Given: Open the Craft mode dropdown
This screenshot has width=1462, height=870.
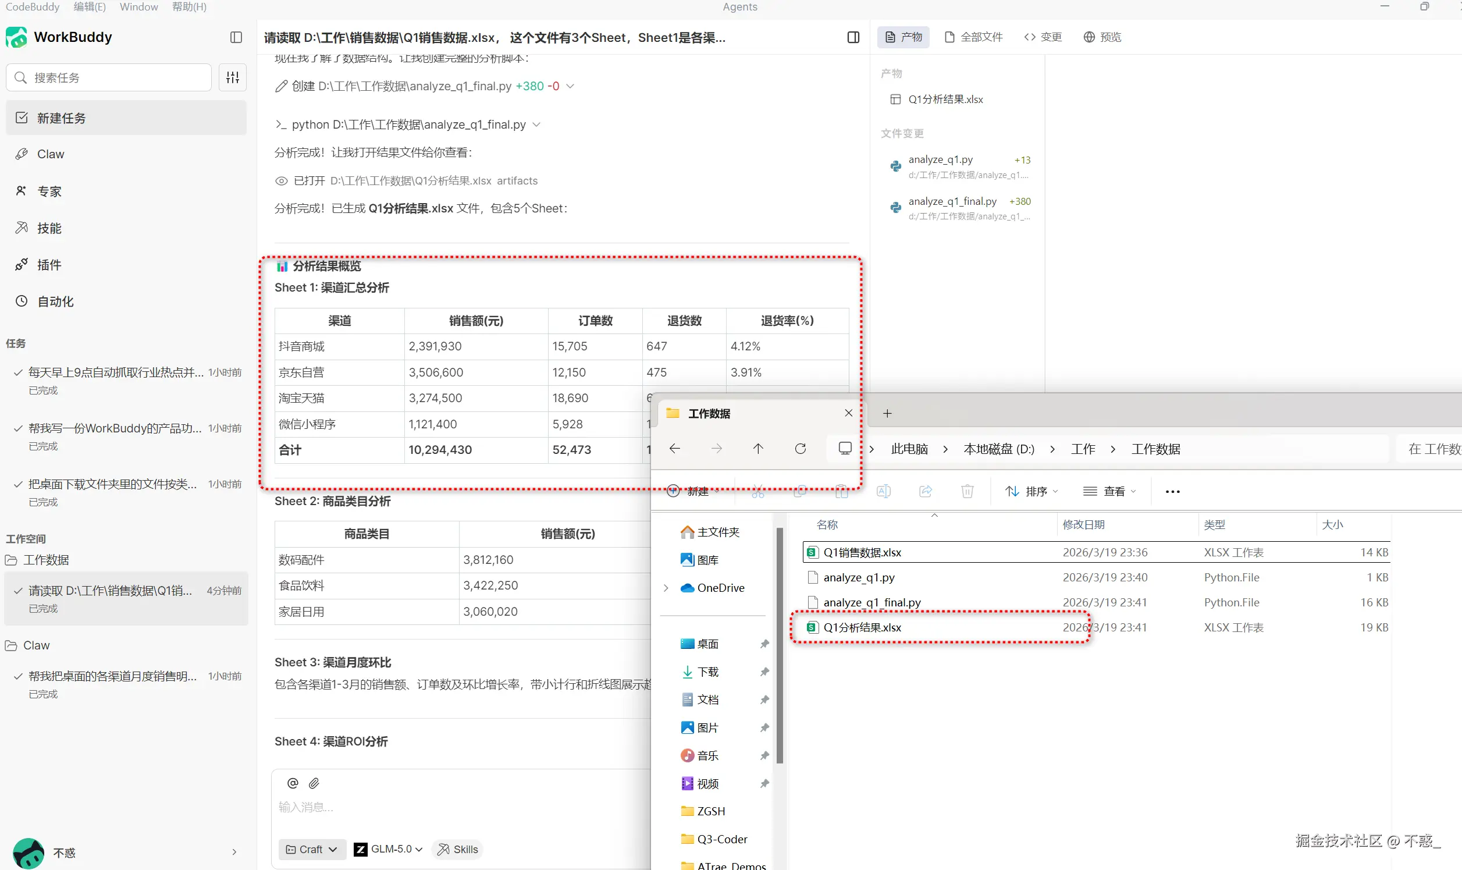Looking at the screenshot, I should click(x=312, y=849).
